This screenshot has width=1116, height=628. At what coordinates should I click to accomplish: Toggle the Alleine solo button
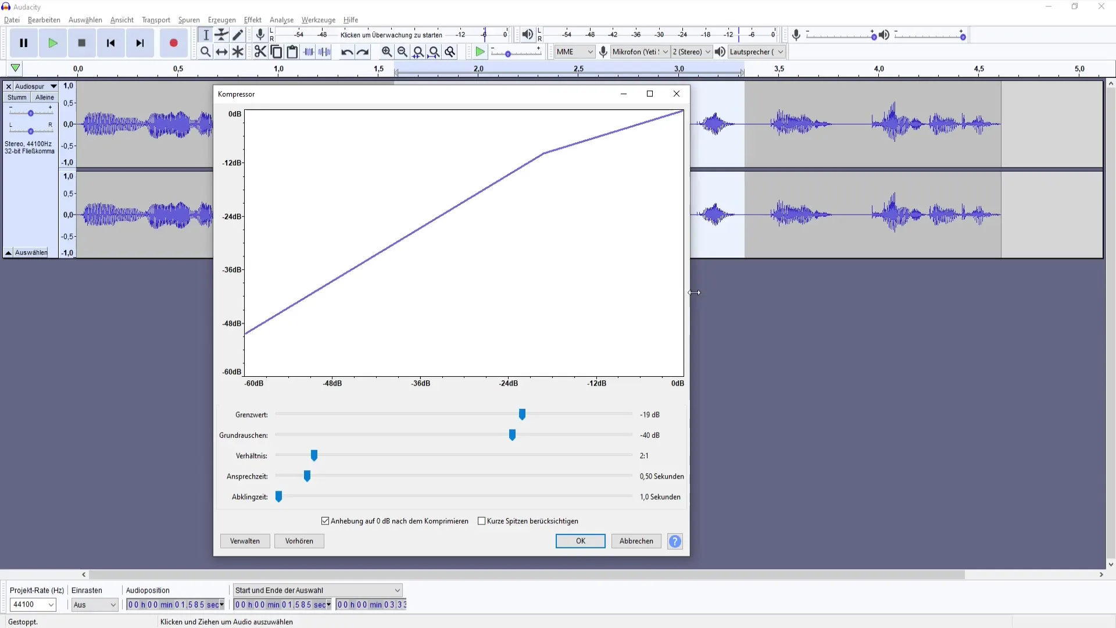(x=45, y=97)
